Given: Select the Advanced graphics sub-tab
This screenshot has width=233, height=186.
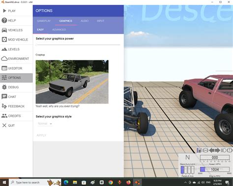Looking at the screenshot, I should tap(59, 29).
